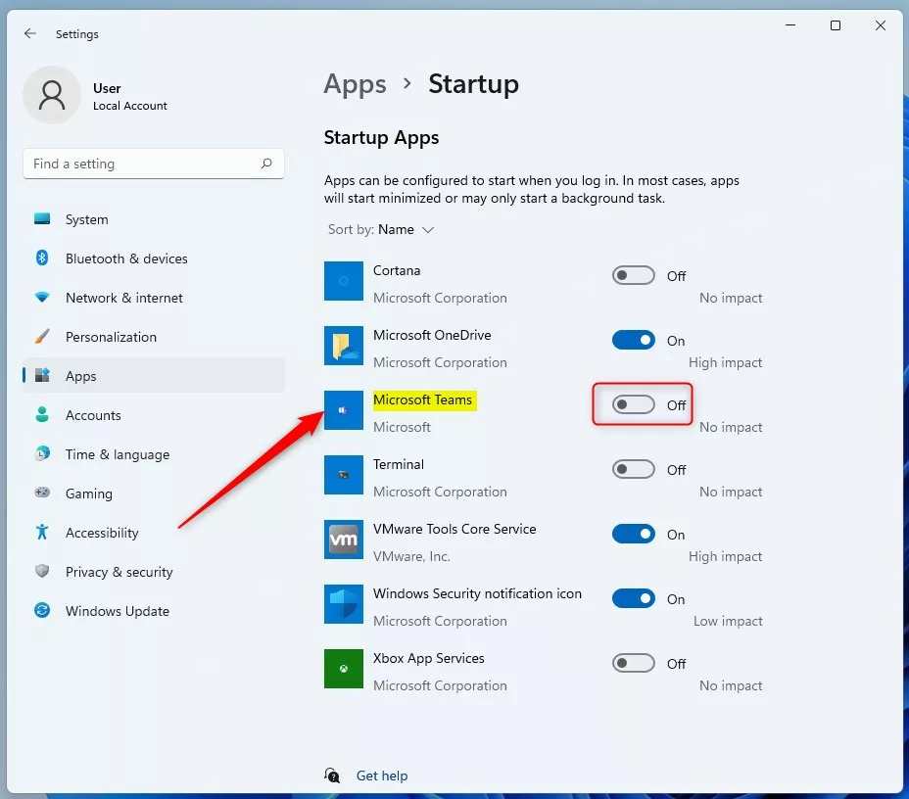This screenshot has width=909, height=799.
Task: Select Privacy & security in sidebar
Action: [119, 572]
